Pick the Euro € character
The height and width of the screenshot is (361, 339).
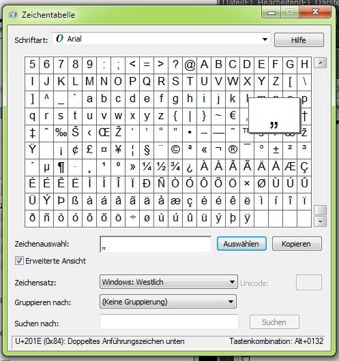(x=233, y=116)
